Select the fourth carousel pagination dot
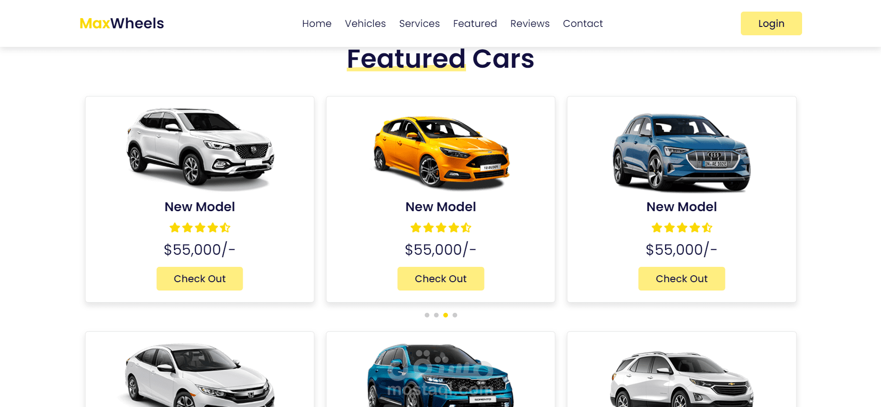The image size is (881, 407). click(455, 315)
